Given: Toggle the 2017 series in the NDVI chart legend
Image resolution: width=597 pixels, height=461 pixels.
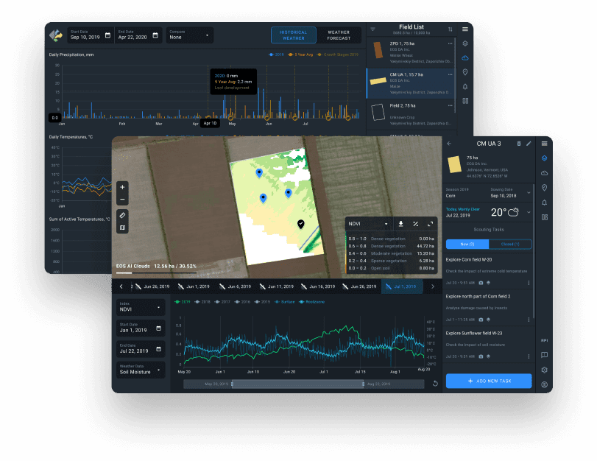Looking at the screenshot, I should (222, 302).
